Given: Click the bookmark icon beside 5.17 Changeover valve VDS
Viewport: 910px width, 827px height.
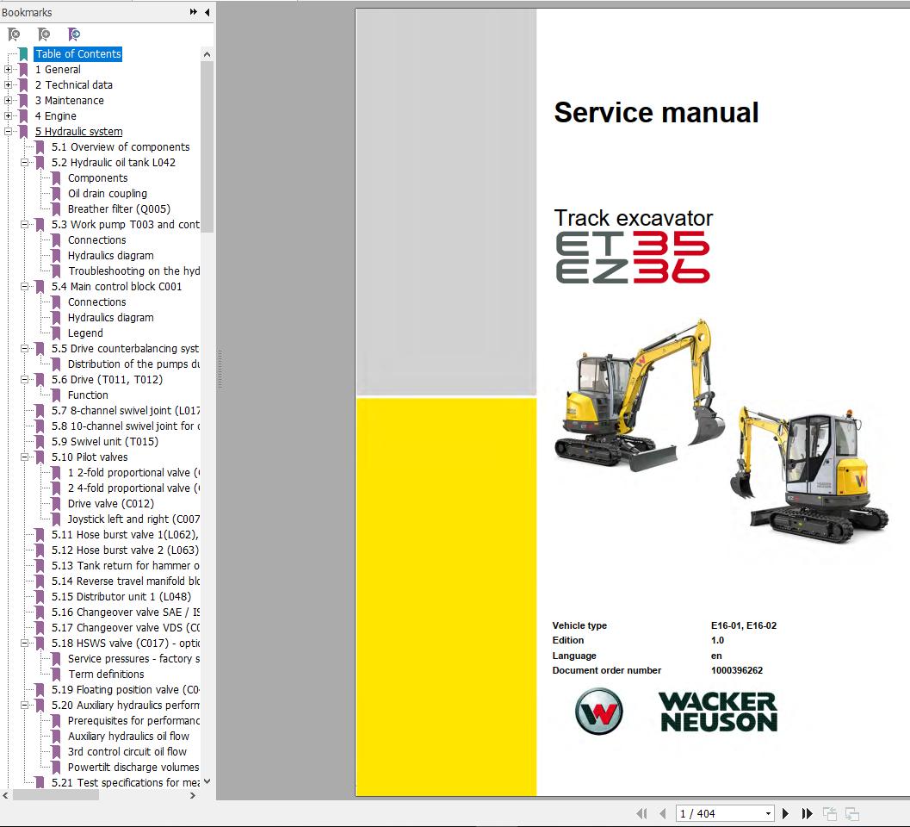Looking at the screenshot, I should [x=40, y=628].
